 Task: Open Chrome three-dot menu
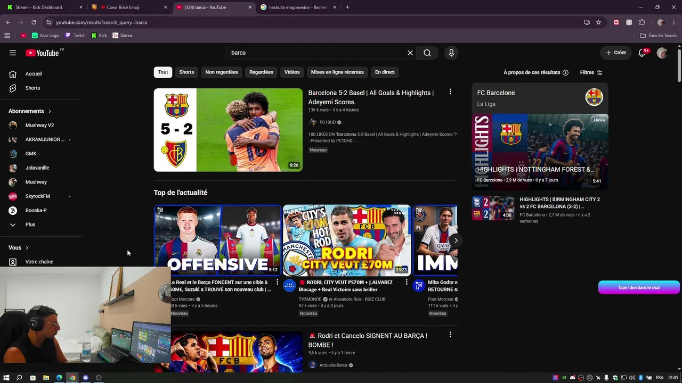point(673,22)
